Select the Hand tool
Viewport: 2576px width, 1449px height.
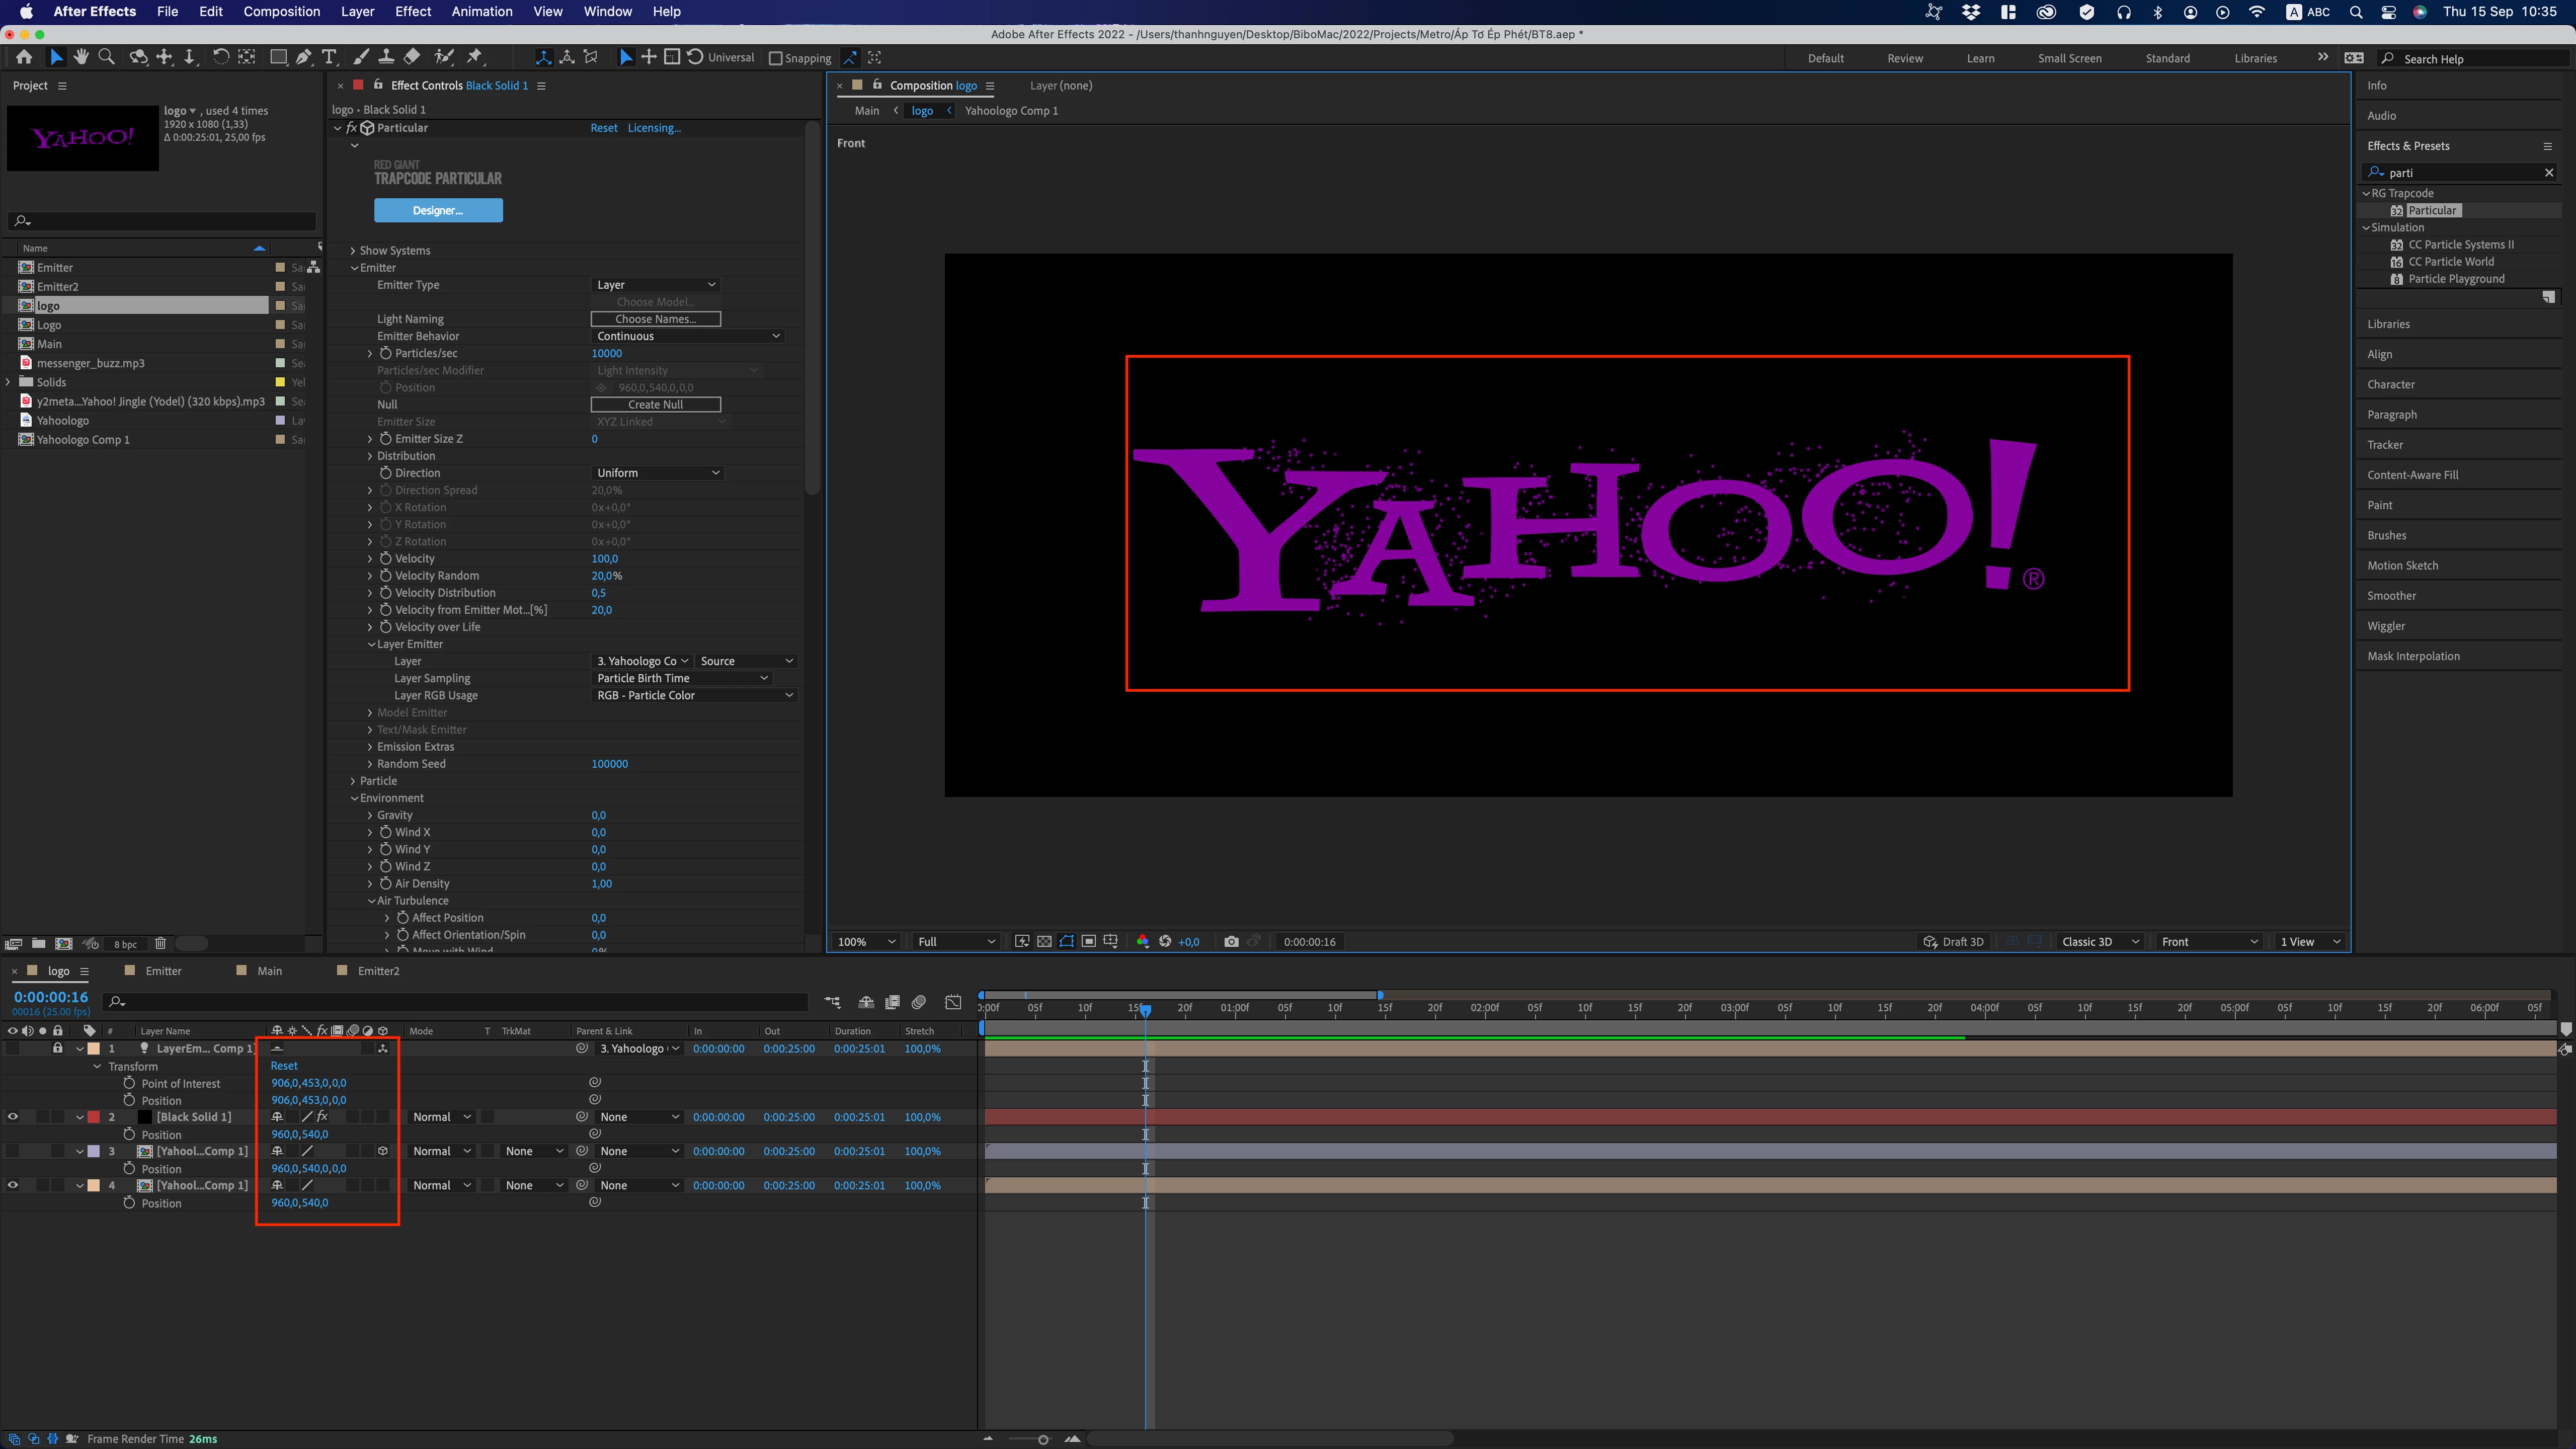[81, 58]
